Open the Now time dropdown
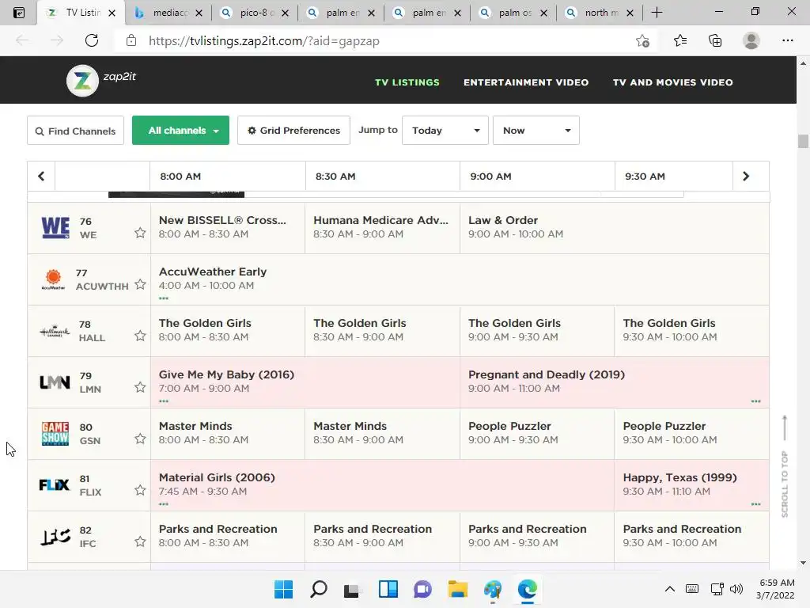 [x=536, y=131]
